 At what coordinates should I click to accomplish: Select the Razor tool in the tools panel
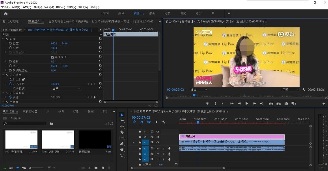pos(122,132)
